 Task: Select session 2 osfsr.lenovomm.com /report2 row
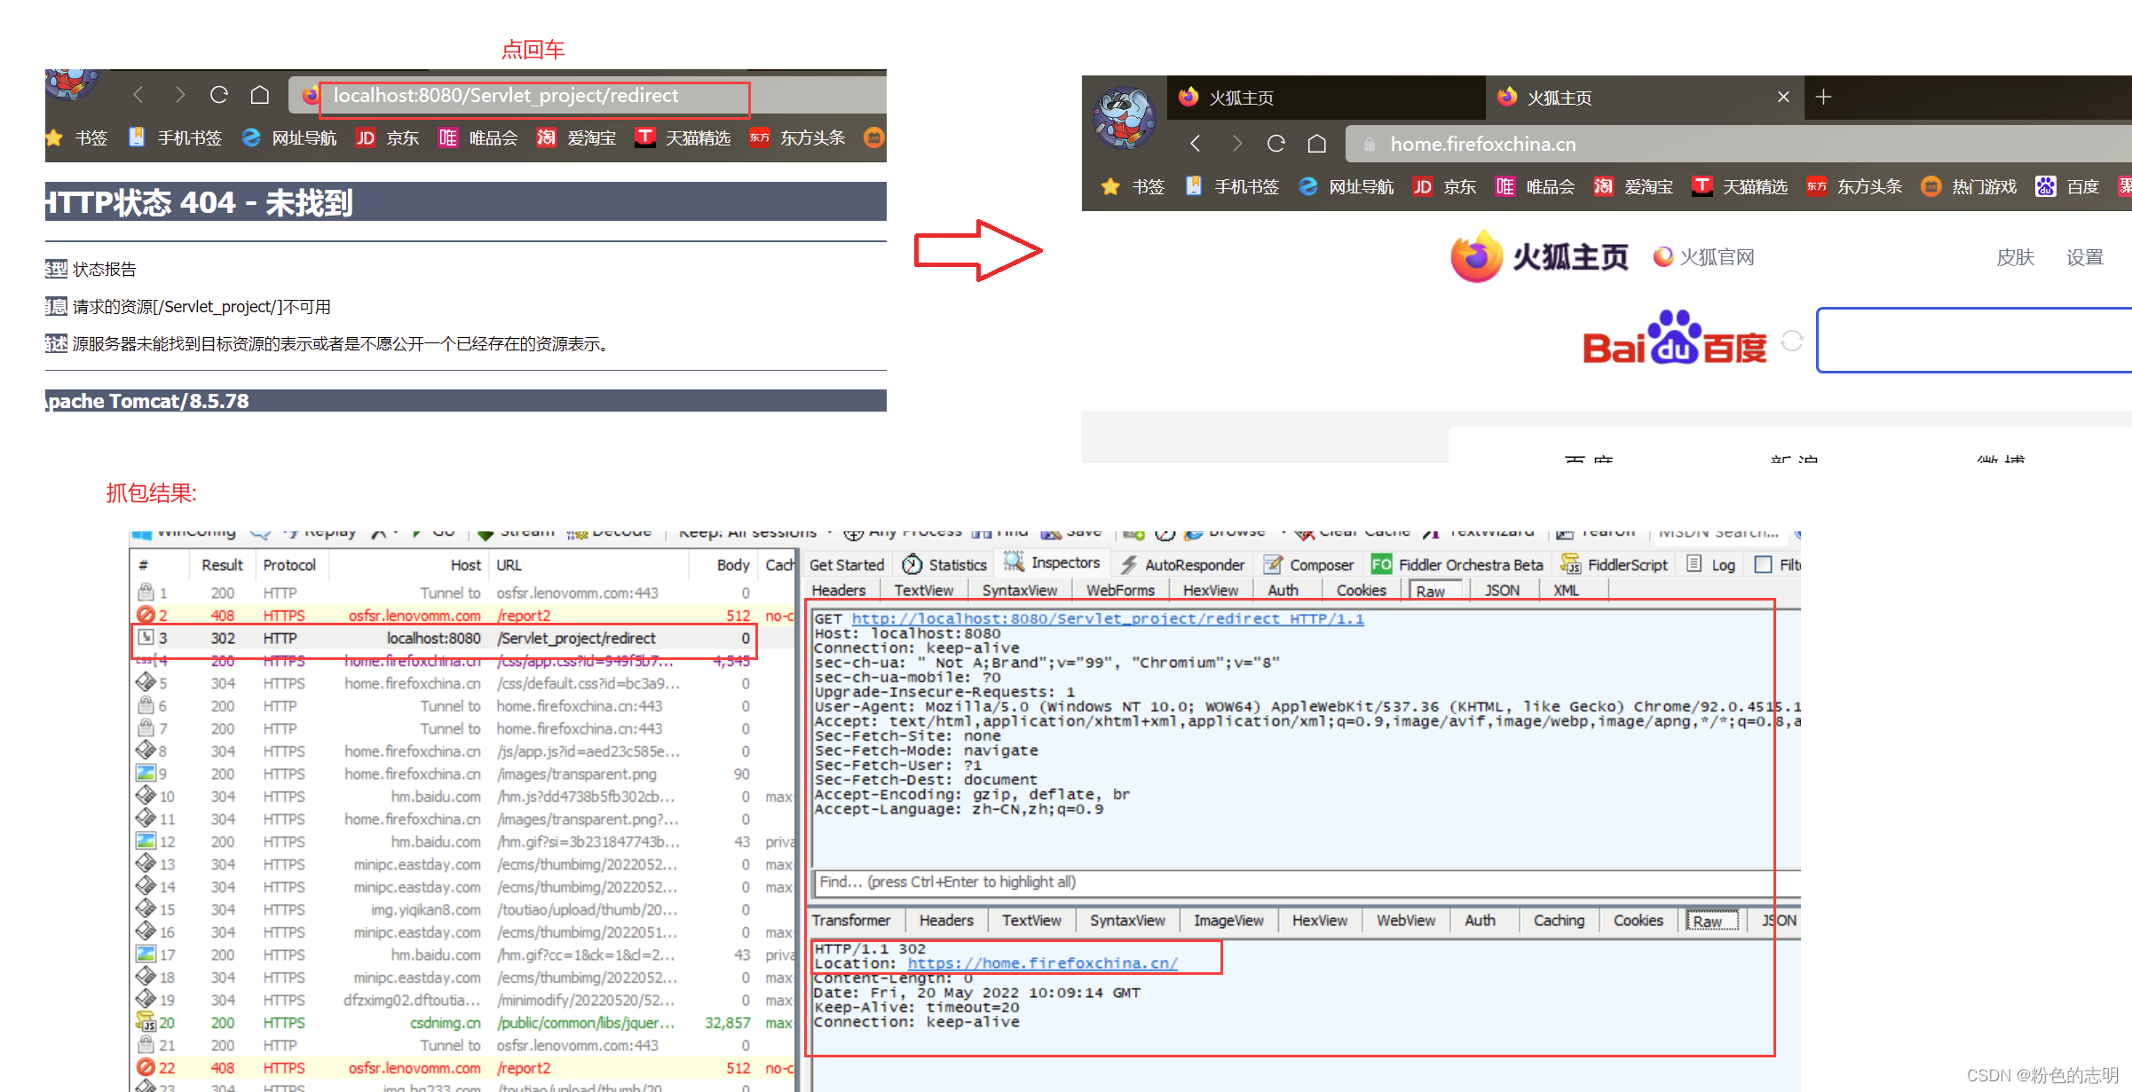coord(462,615)
